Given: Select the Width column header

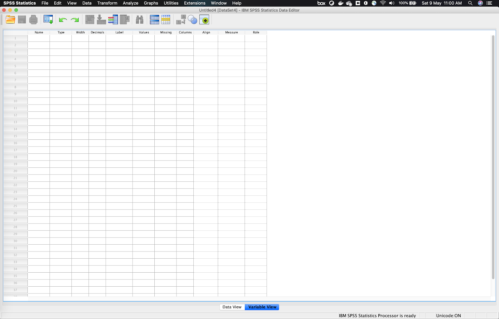Looking at the screenshot, I should pyautogui.click(x=80, y=32).
